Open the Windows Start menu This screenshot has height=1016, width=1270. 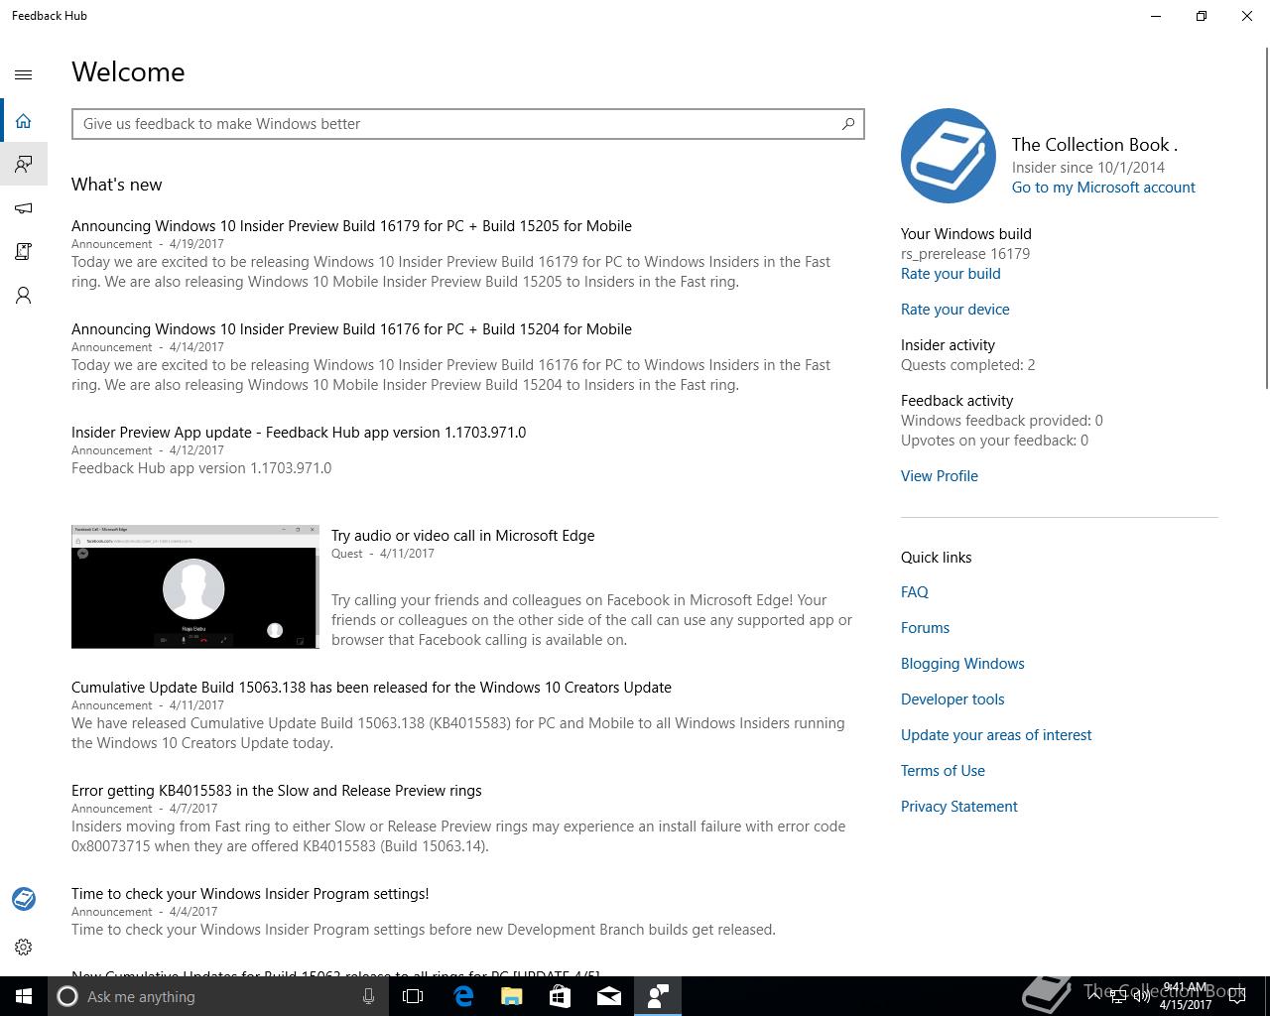tap(24, 996)
